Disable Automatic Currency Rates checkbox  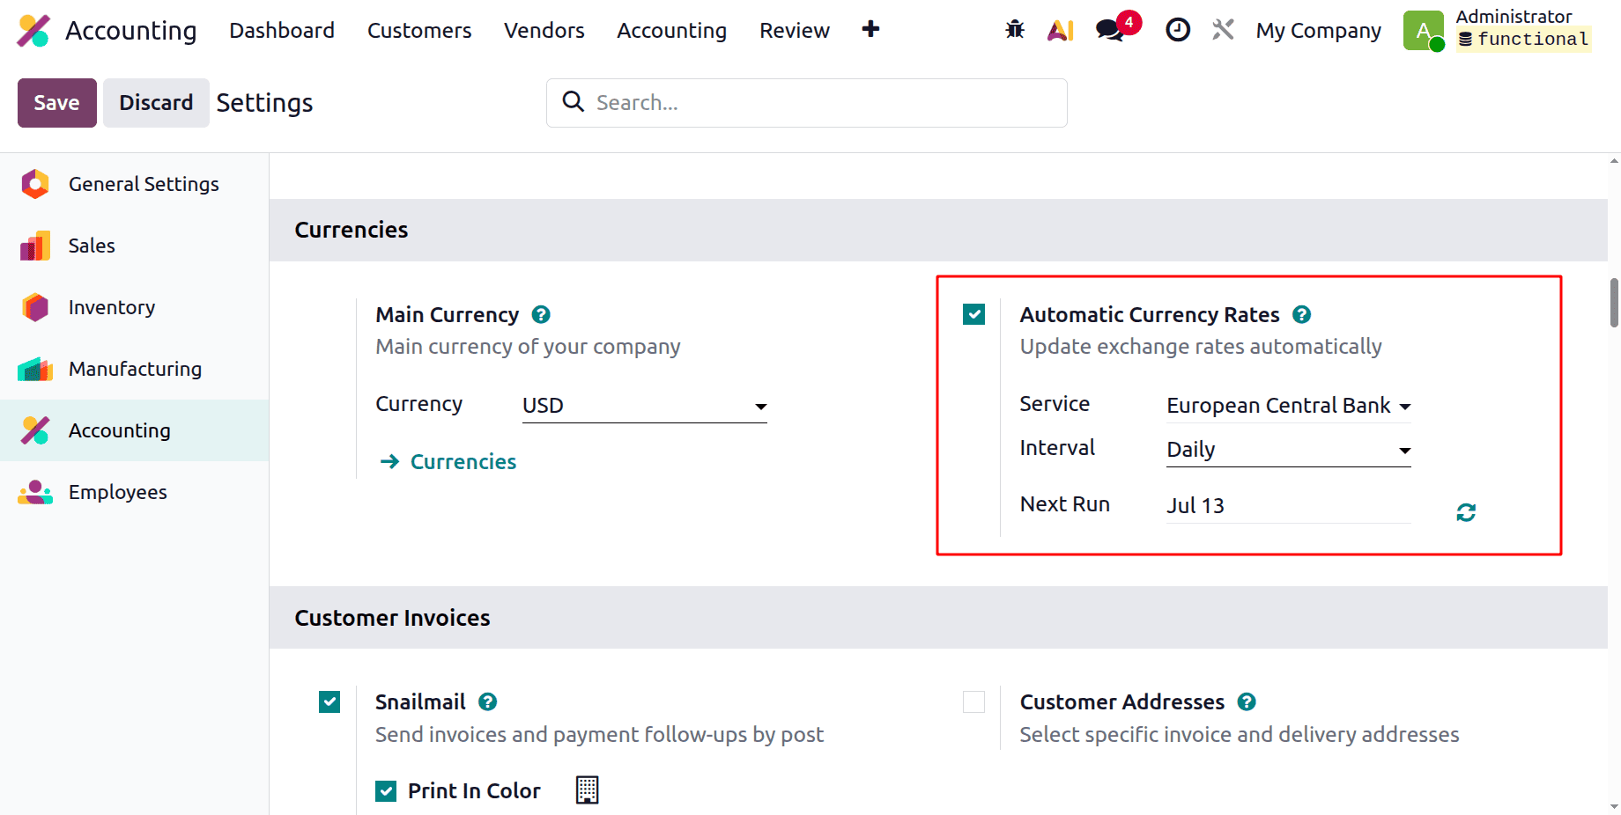973,314
